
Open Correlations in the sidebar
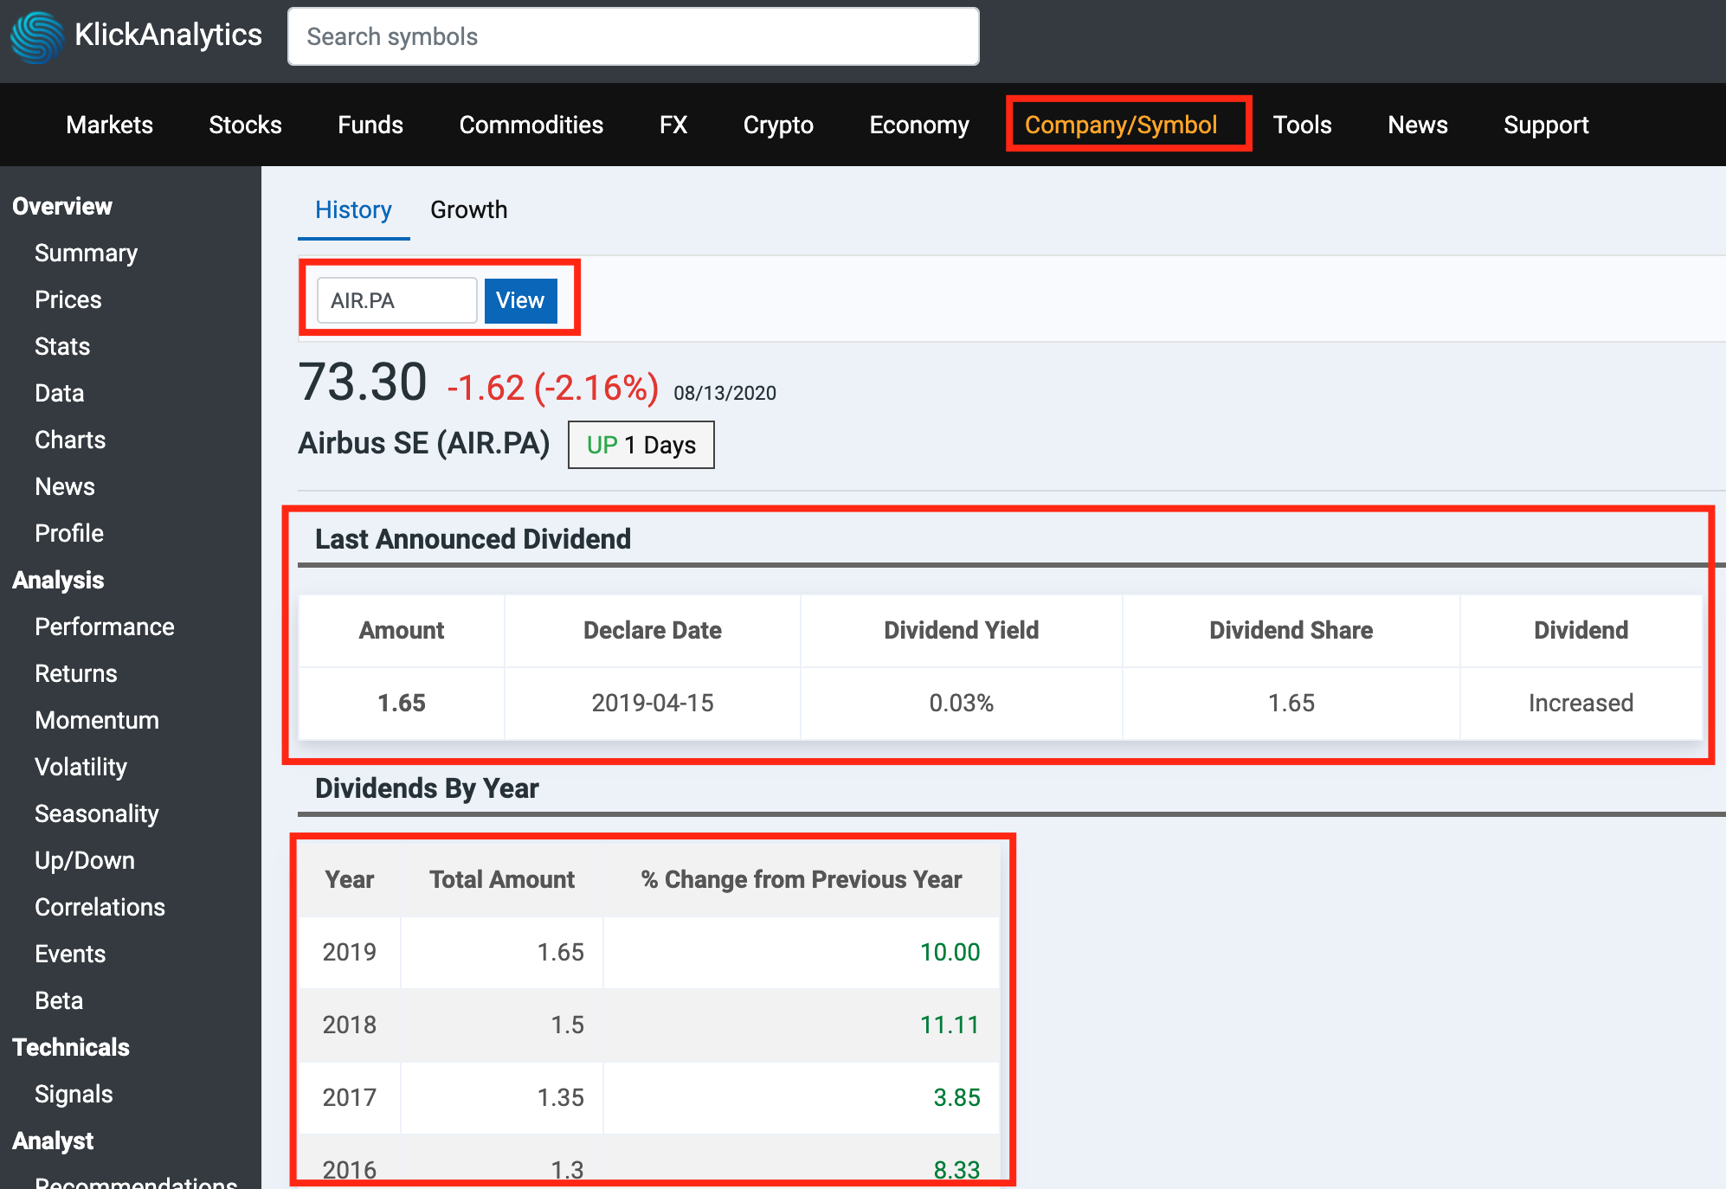100,907
